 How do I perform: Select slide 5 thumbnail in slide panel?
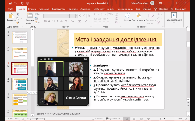19,99
